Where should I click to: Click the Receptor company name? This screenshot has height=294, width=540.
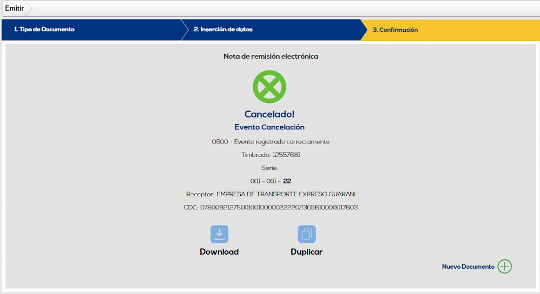286,194
